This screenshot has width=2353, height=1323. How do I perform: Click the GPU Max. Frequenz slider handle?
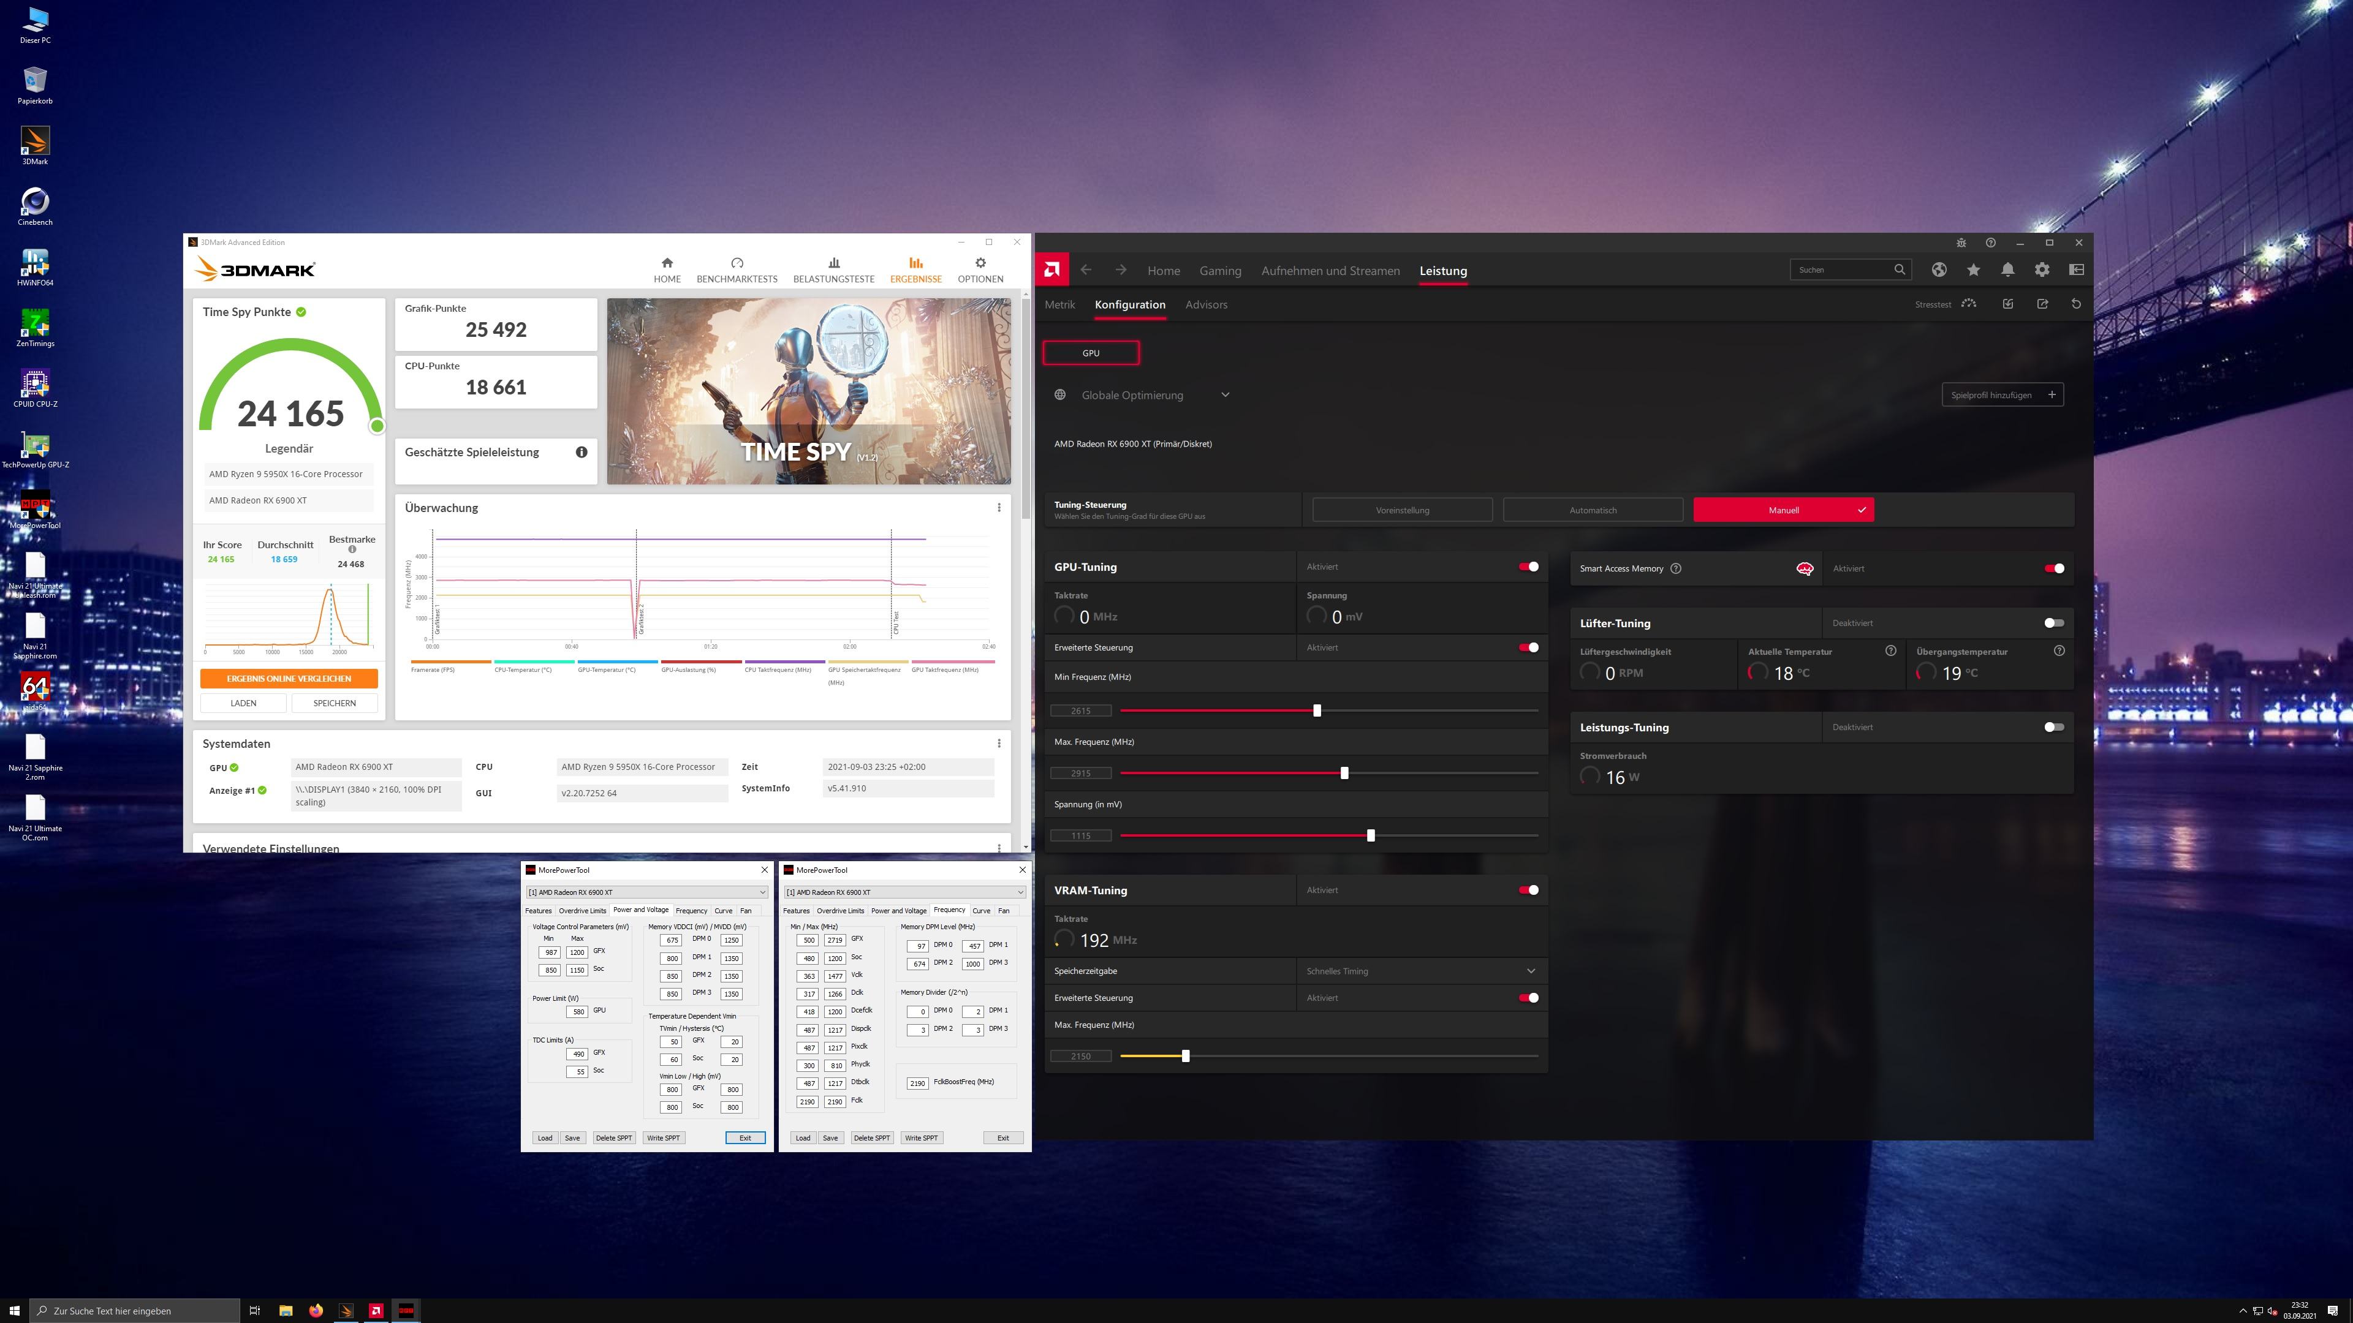[1344, 774]
